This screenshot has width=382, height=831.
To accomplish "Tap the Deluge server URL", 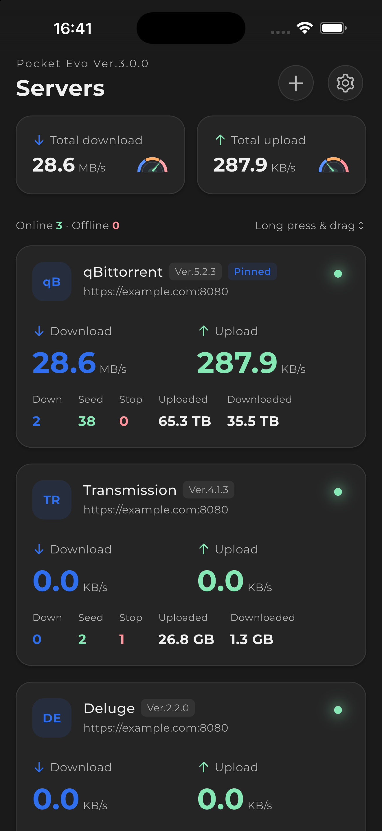I will pos(156,728).
